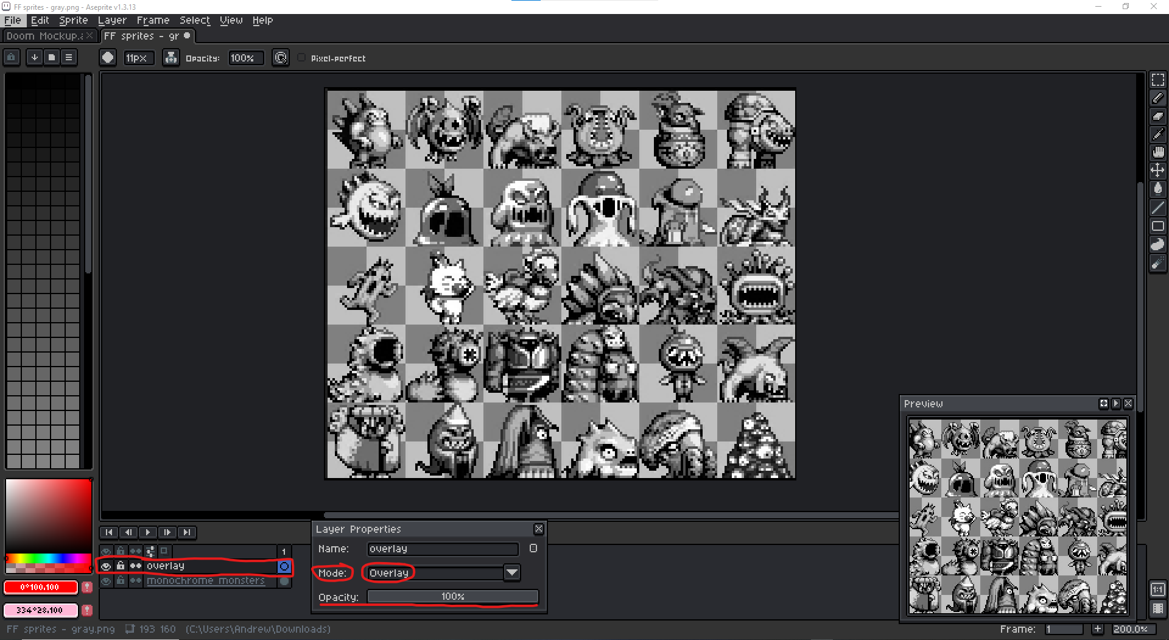
Task: Add a new frame with plus button
Action: 1097,629
